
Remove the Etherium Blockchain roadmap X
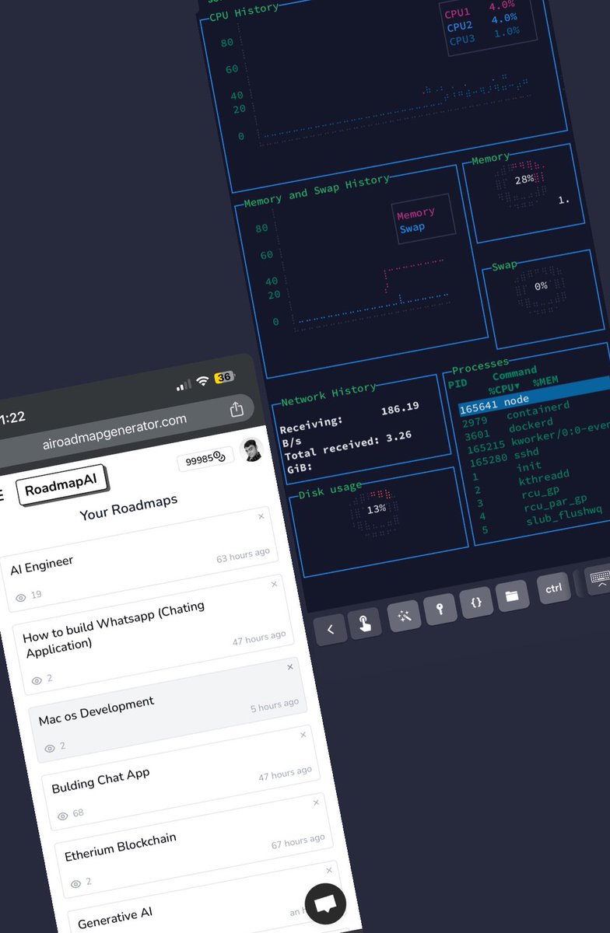[316, 802]
